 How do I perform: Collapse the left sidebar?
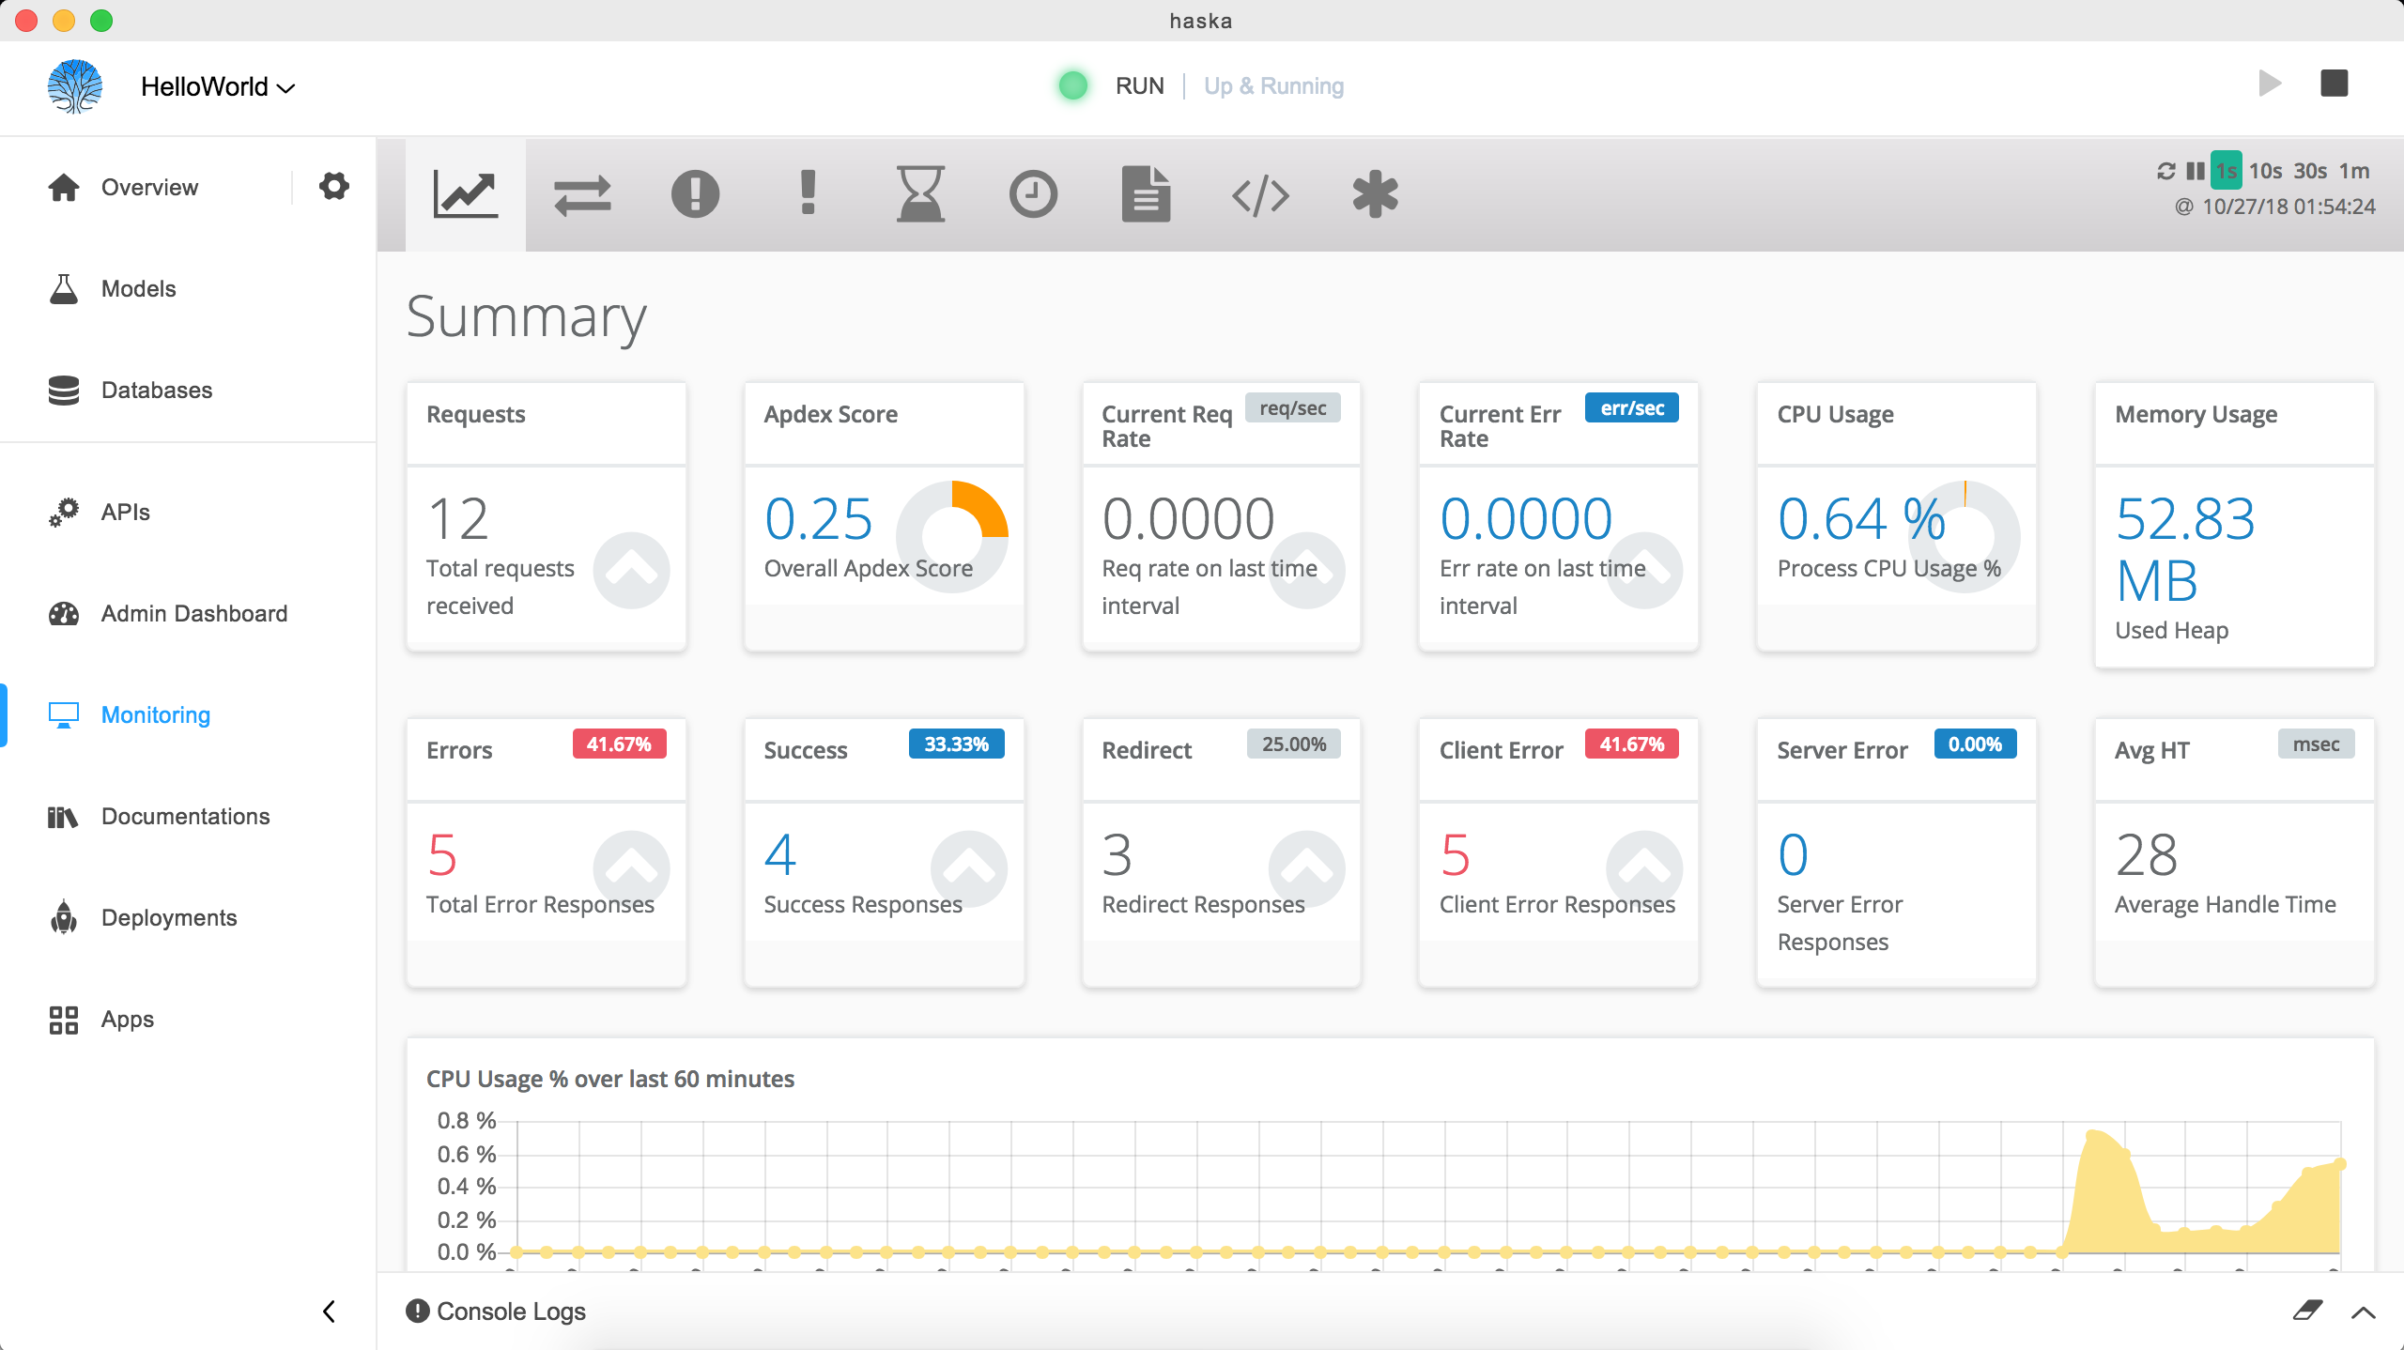pyautogui.click(x=329, y=1312)
